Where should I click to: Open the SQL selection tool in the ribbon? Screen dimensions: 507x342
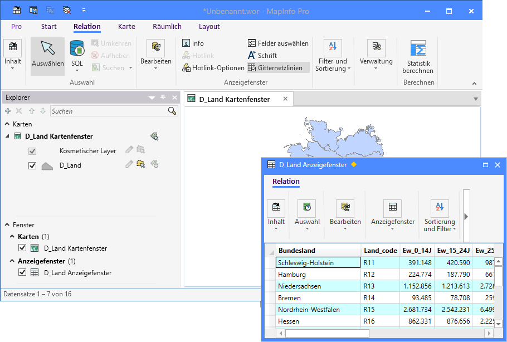[77, 56]
